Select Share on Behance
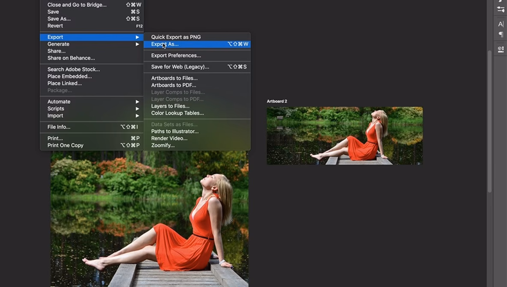This screenshot has height=287, width=507. (70, 58)
